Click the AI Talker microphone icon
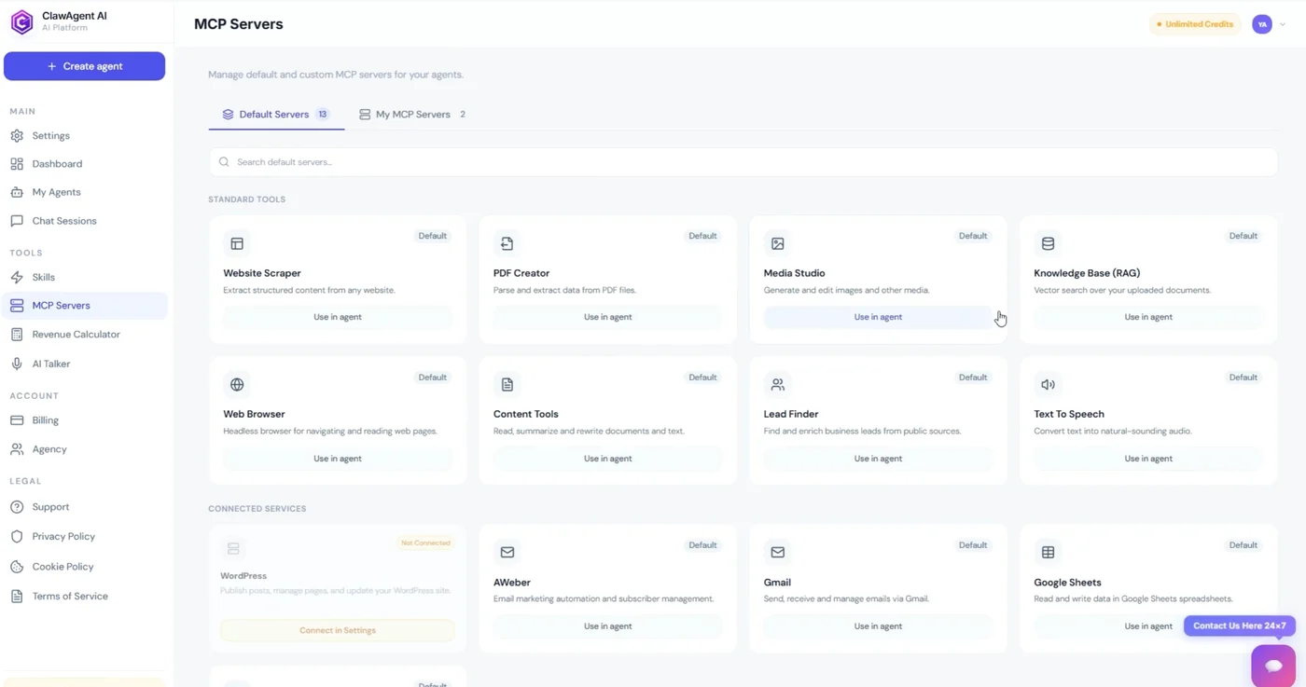This screenshot has height=687, width=1306. coord(17,364)
